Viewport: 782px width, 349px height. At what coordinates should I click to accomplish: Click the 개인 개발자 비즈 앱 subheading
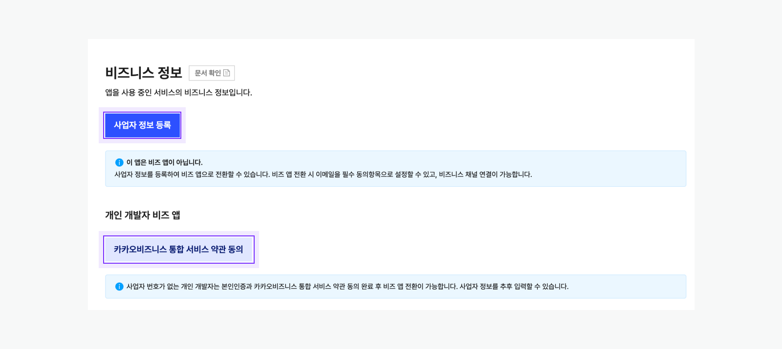(x=143, y=215)
